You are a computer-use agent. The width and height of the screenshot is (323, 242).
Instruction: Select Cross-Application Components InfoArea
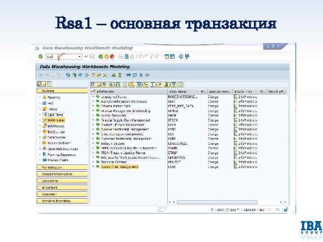[122, 134]
